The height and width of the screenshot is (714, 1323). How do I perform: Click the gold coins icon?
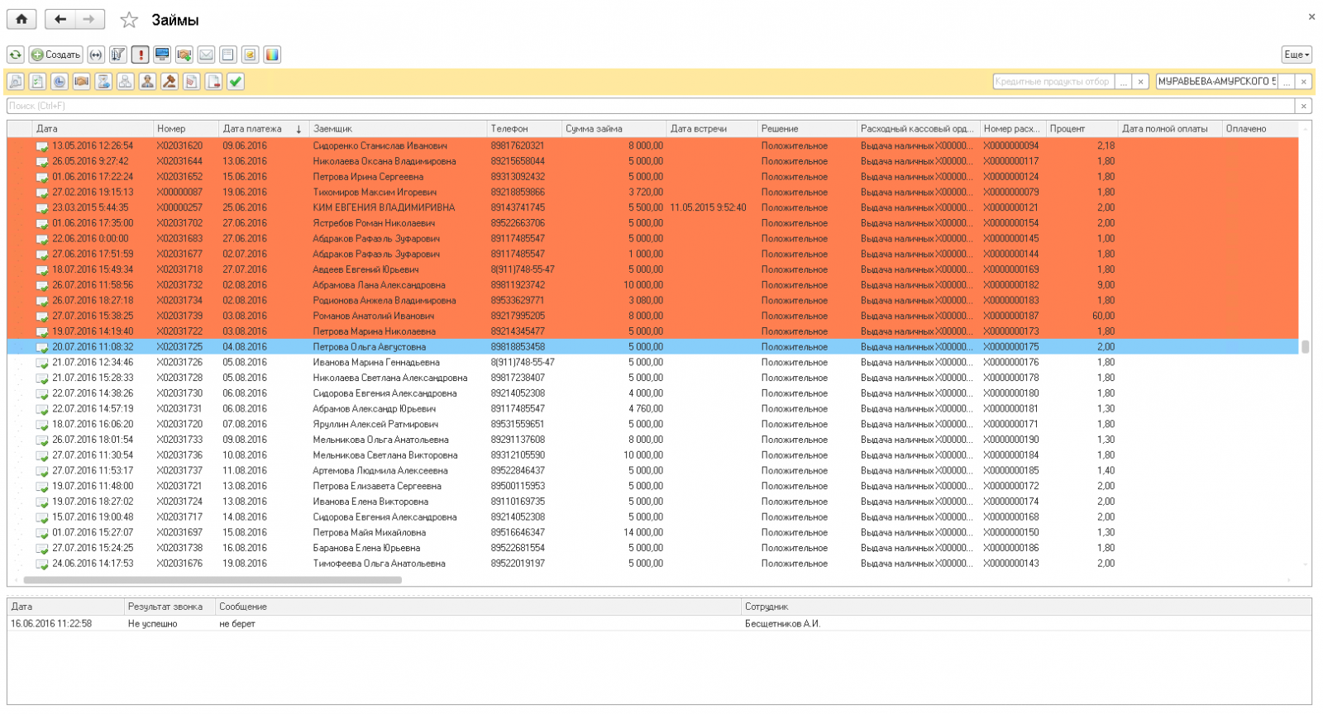[250, 55]
